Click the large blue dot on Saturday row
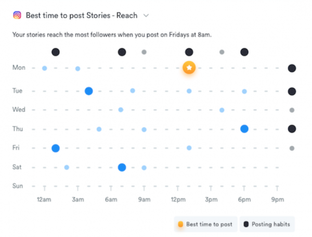The width and height of the screenshot is (312, 237). click(x=122, y=167)
